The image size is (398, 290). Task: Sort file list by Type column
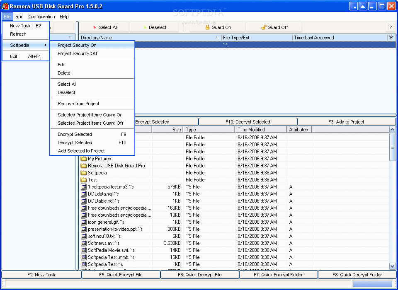coord(209,130)
